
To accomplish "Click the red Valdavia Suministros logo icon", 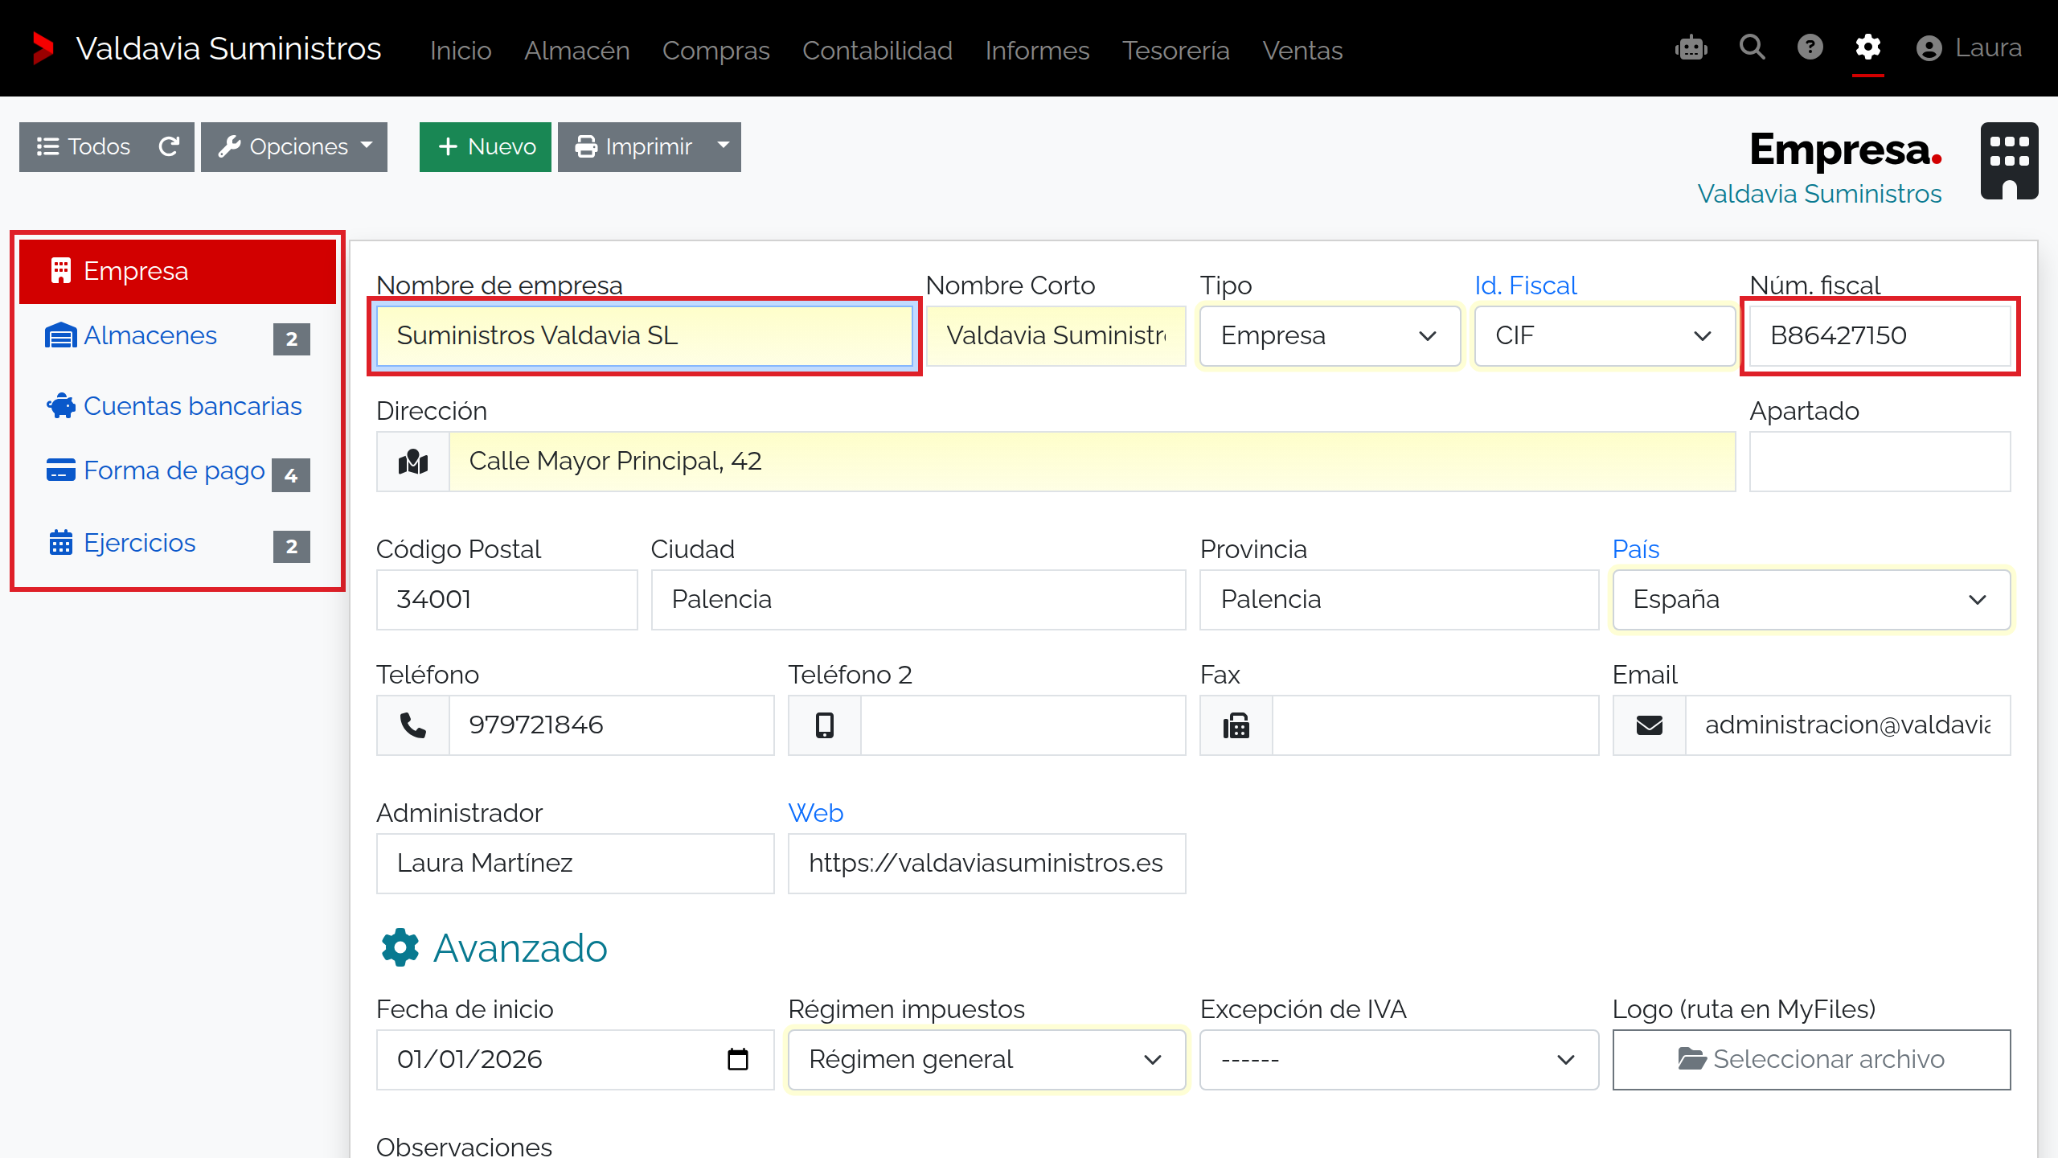I will point(43,48).
